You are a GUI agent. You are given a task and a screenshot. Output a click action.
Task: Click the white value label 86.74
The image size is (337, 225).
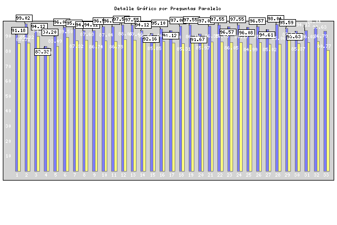(x=96, y=47)
